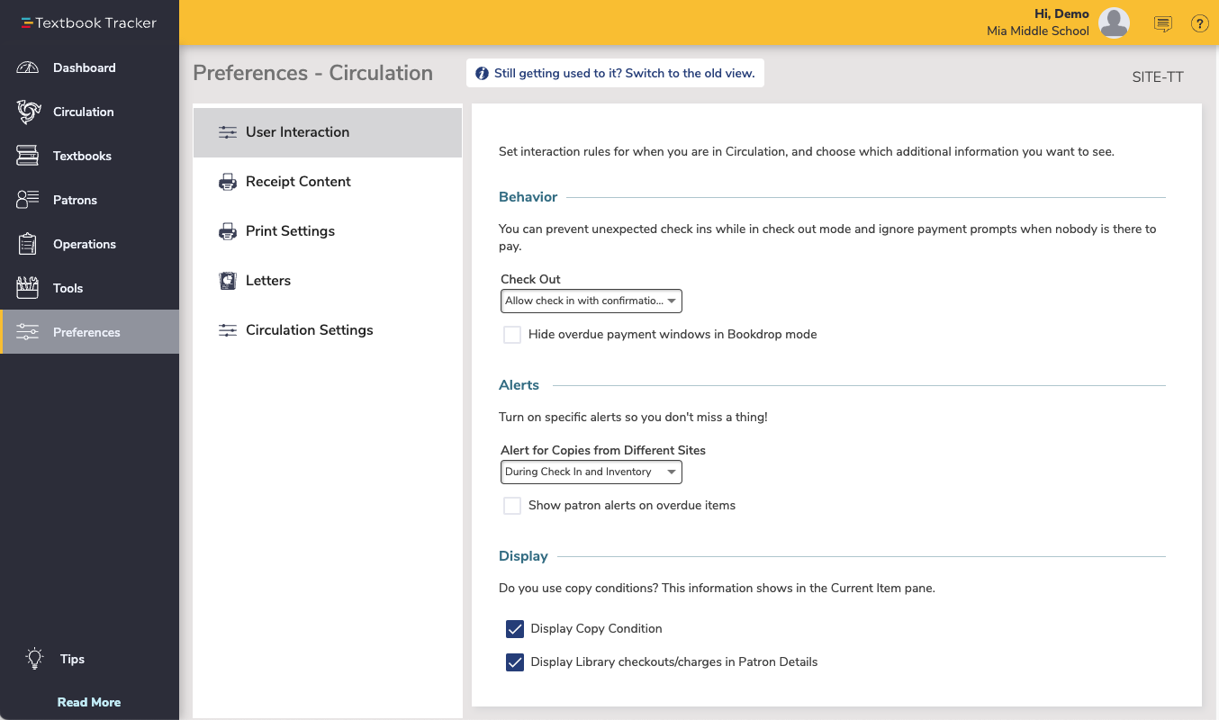The image size is (1219, 720).
Task: Click the Help question mark icon
Action: (1199, 23)
